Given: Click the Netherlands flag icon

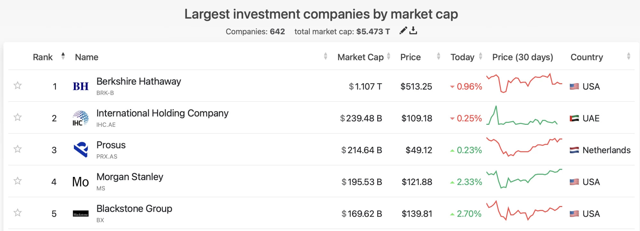Looking at the screenshot, I should [x=574, y=150].
